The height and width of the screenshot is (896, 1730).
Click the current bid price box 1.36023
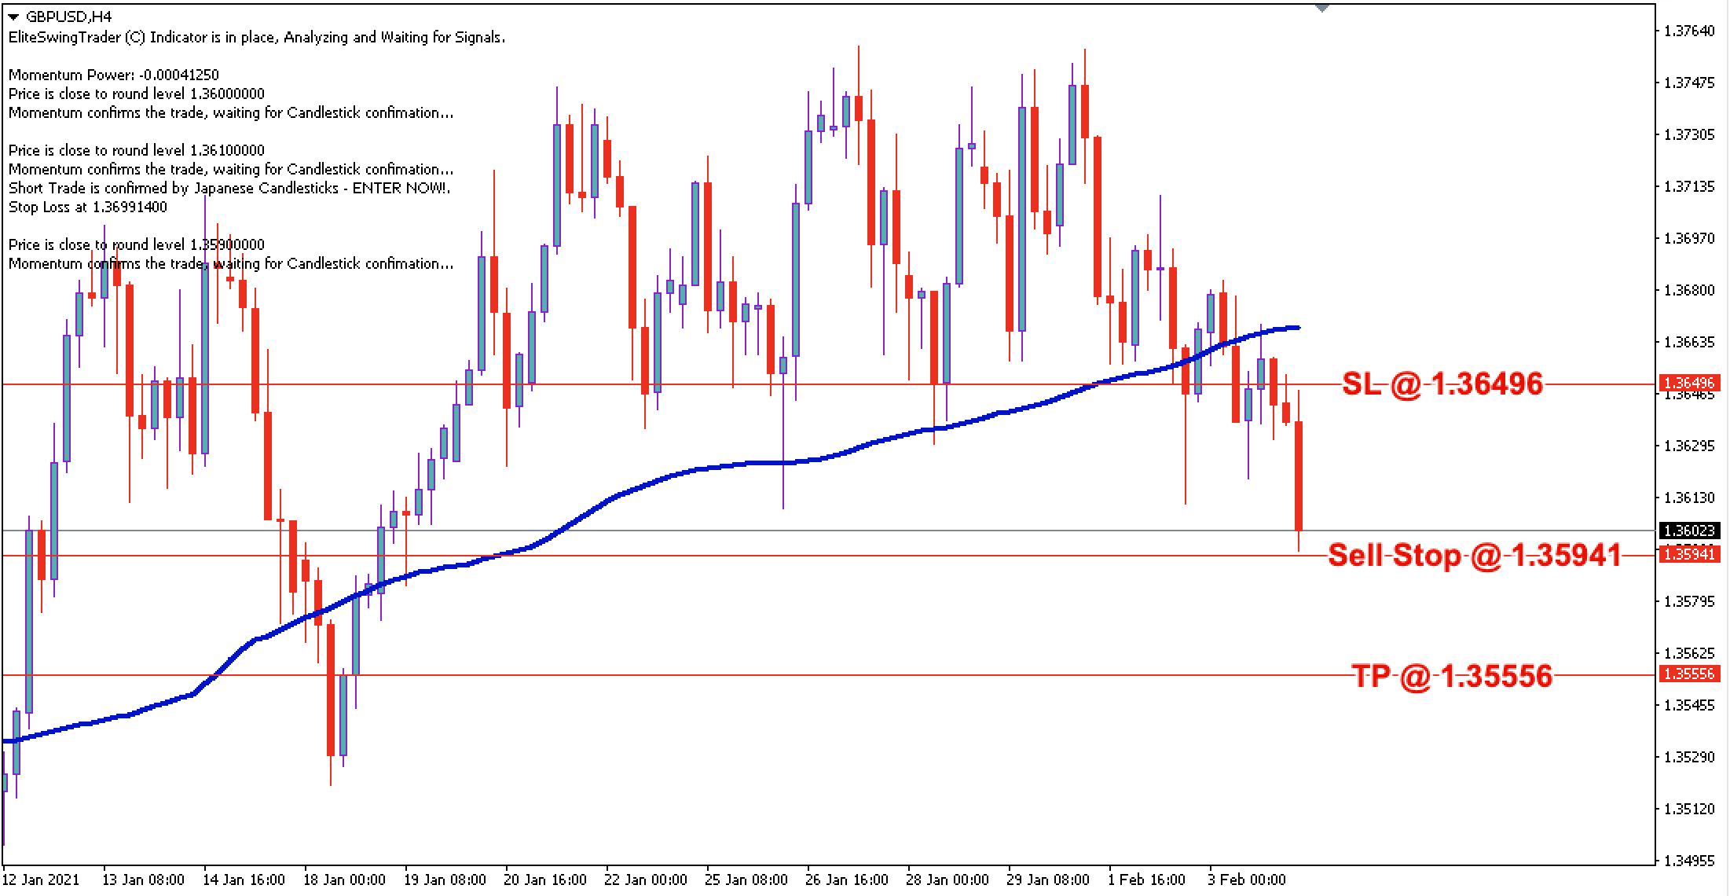click(1693, 530)
